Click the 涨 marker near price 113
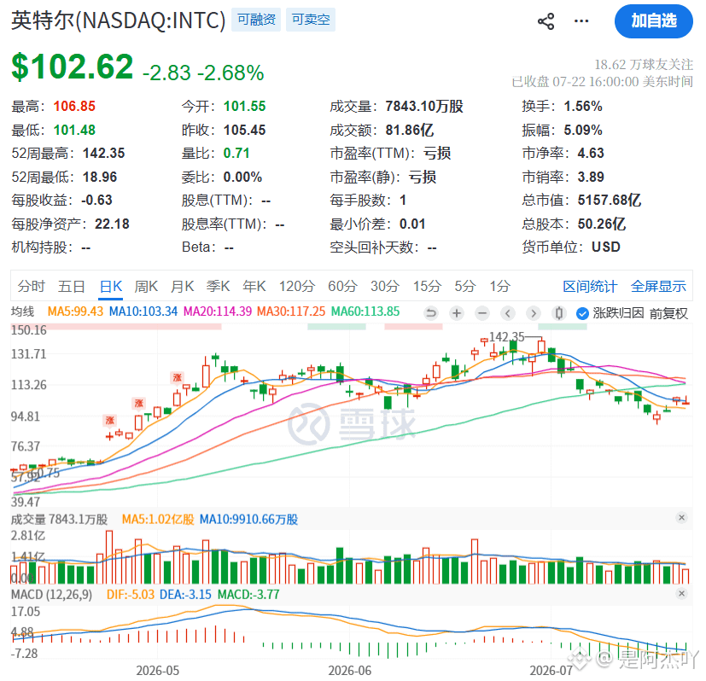The height and width of the screenshot is (681, 706). (178, 377)
